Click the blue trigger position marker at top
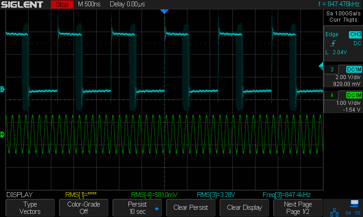The height and width of the screenshot is (217, 363). pos(164,11)
